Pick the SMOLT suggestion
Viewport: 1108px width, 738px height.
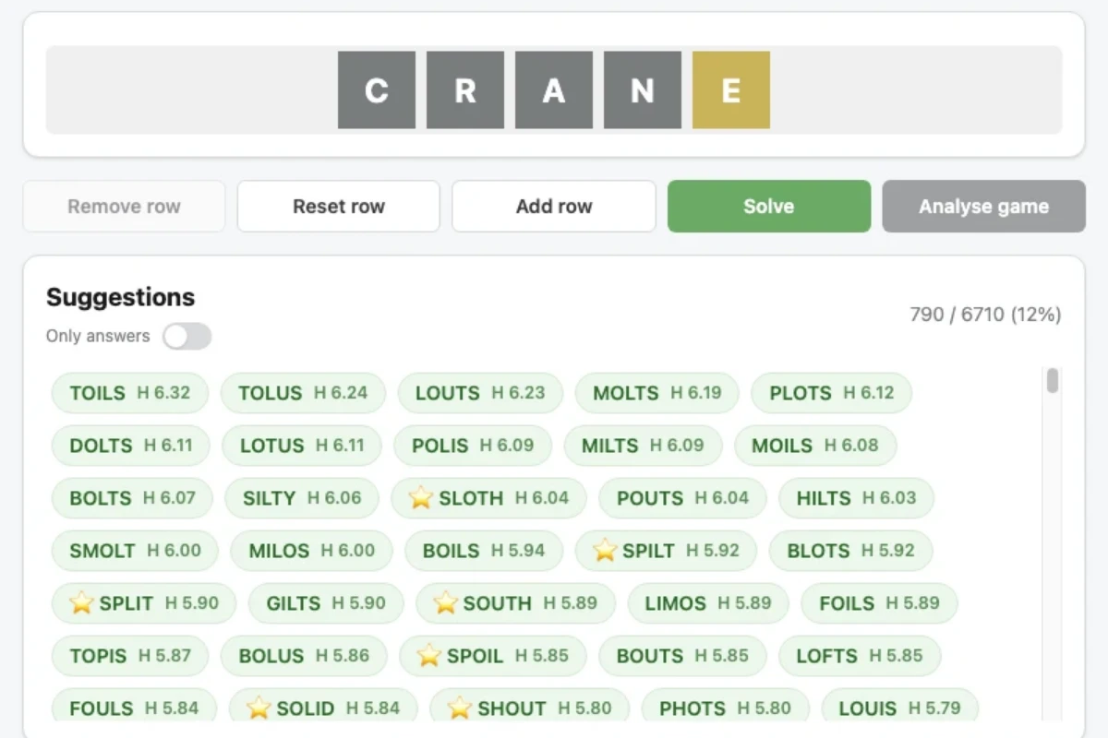pyautogui.click(x=135, y=551)
